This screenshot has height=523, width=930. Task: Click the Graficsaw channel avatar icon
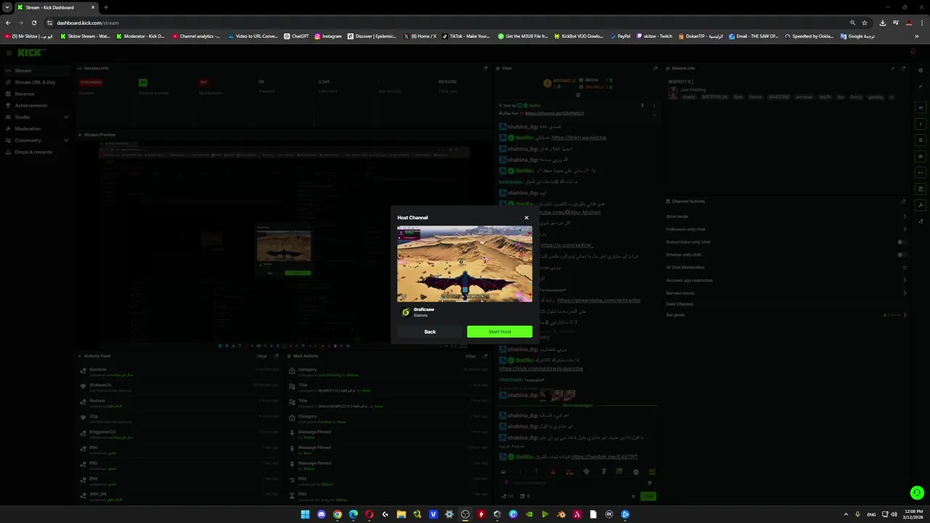pyautogui.click(x=405, y=312)
